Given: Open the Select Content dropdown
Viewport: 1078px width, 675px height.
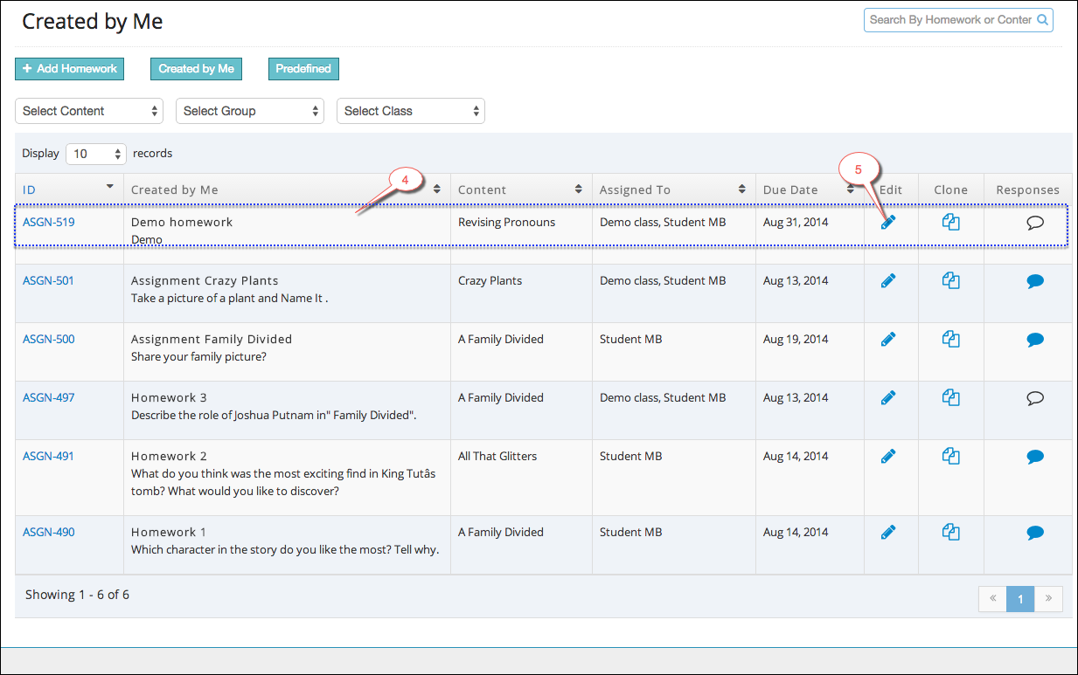Looking at the screenshot, I should [x=89, y=111].
